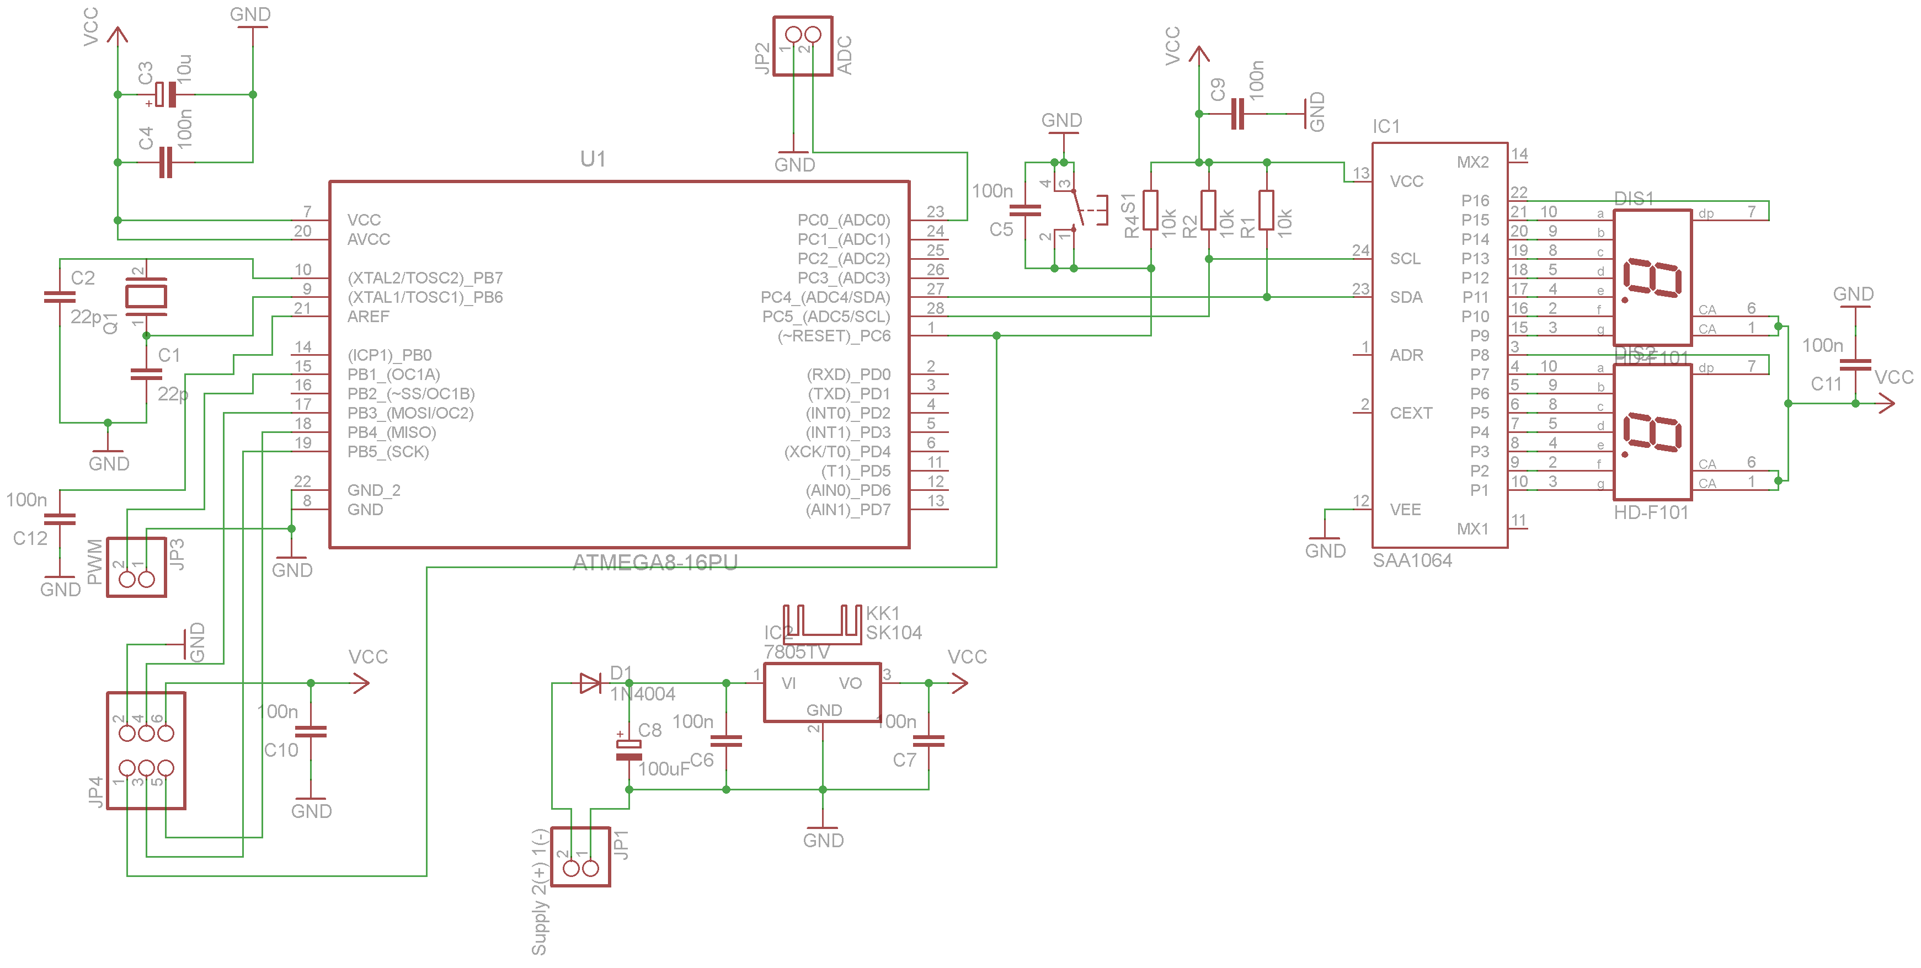1921x968 pixels.
Task: Select the P16 pin label on IC1
Action: tap(1475, 201)
